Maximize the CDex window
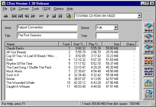This screenshot has width=156, height=107. point(147,4)
